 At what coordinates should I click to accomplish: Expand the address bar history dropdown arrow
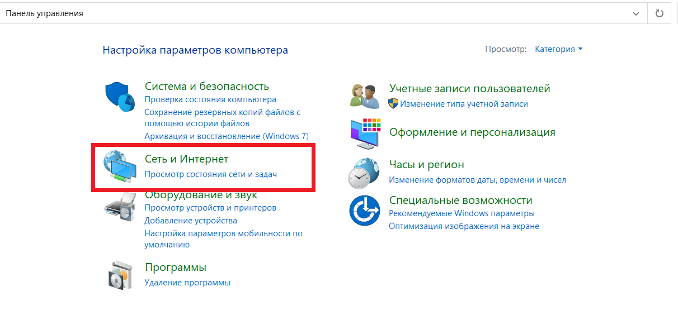pos(635,13)
